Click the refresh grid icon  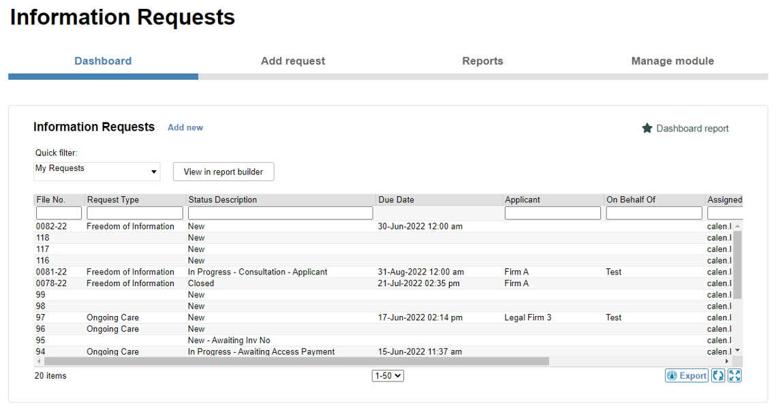[x=718, y=376]
